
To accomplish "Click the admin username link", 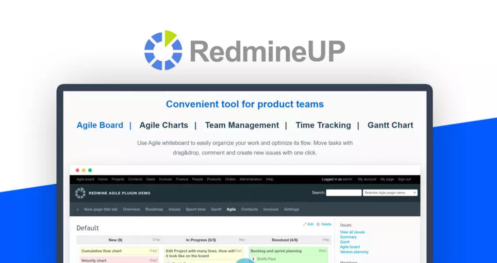I will tap(348, 179).
